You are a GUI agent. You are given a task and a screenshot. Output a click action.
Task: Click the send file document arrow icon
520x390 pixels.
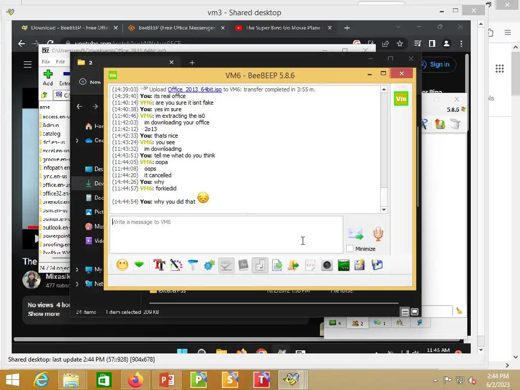pos(277,265)
